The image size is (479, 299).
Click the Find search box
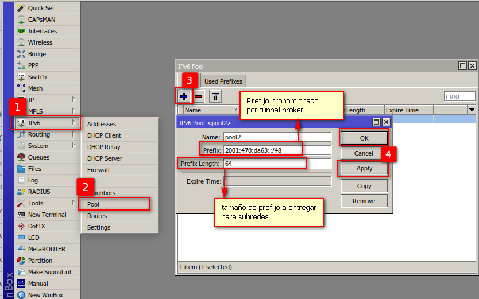coord(459,96)
